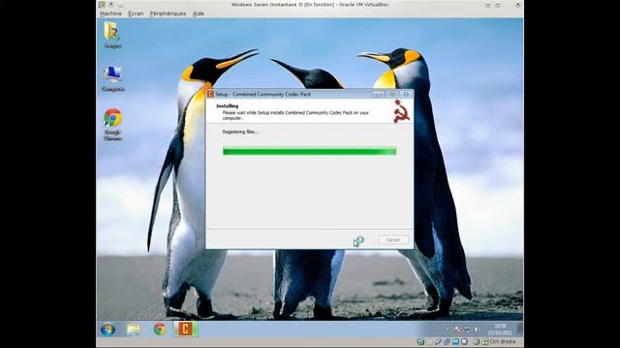
Task: Click the USB devices indicator in status bar
Action: tap(438, 341)
